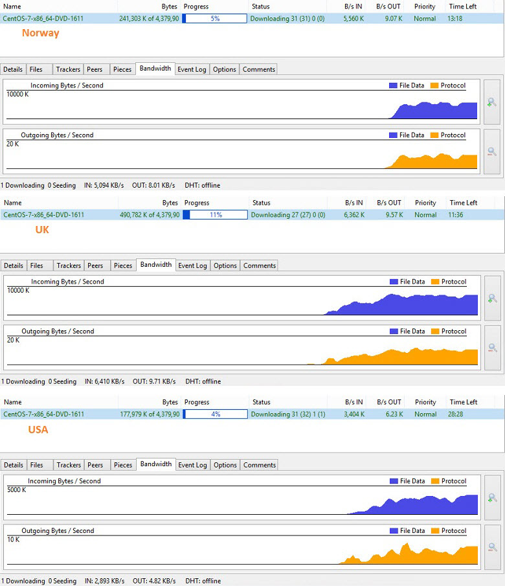Click the zoom-in magnifier in the UK bandwidth panel
This screenshot has height=586, width=505.
[493, 299]
